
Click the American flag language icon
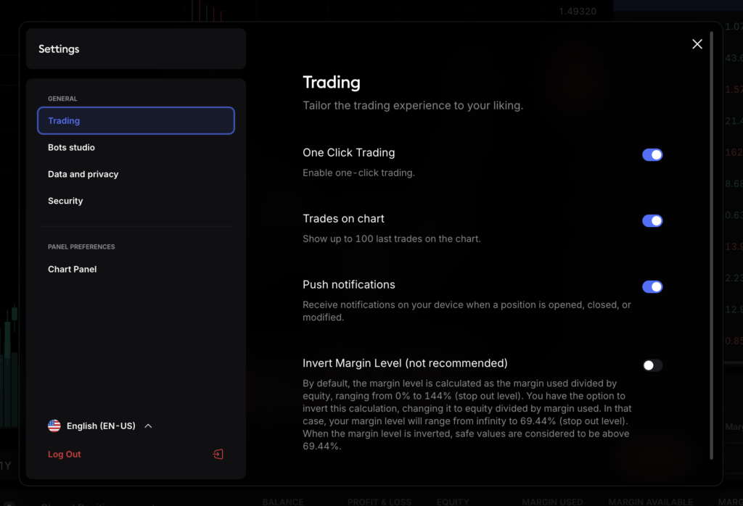[x=54, y=426]
